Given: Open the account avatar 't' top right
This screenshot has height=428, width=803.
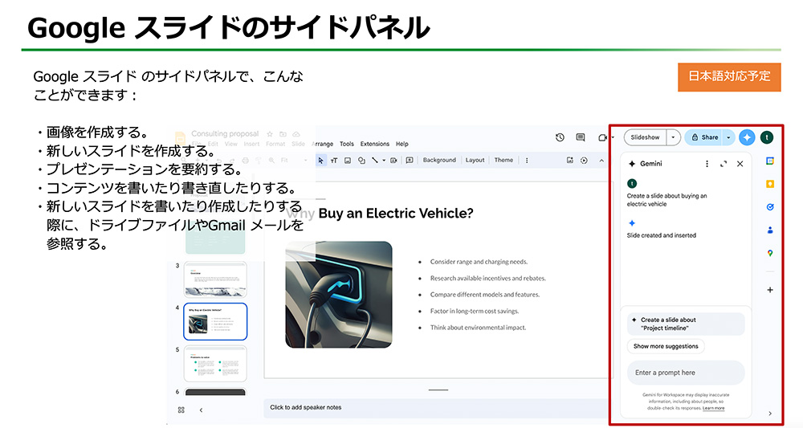Looking at the screenshot, I should (x=767, y=137).
